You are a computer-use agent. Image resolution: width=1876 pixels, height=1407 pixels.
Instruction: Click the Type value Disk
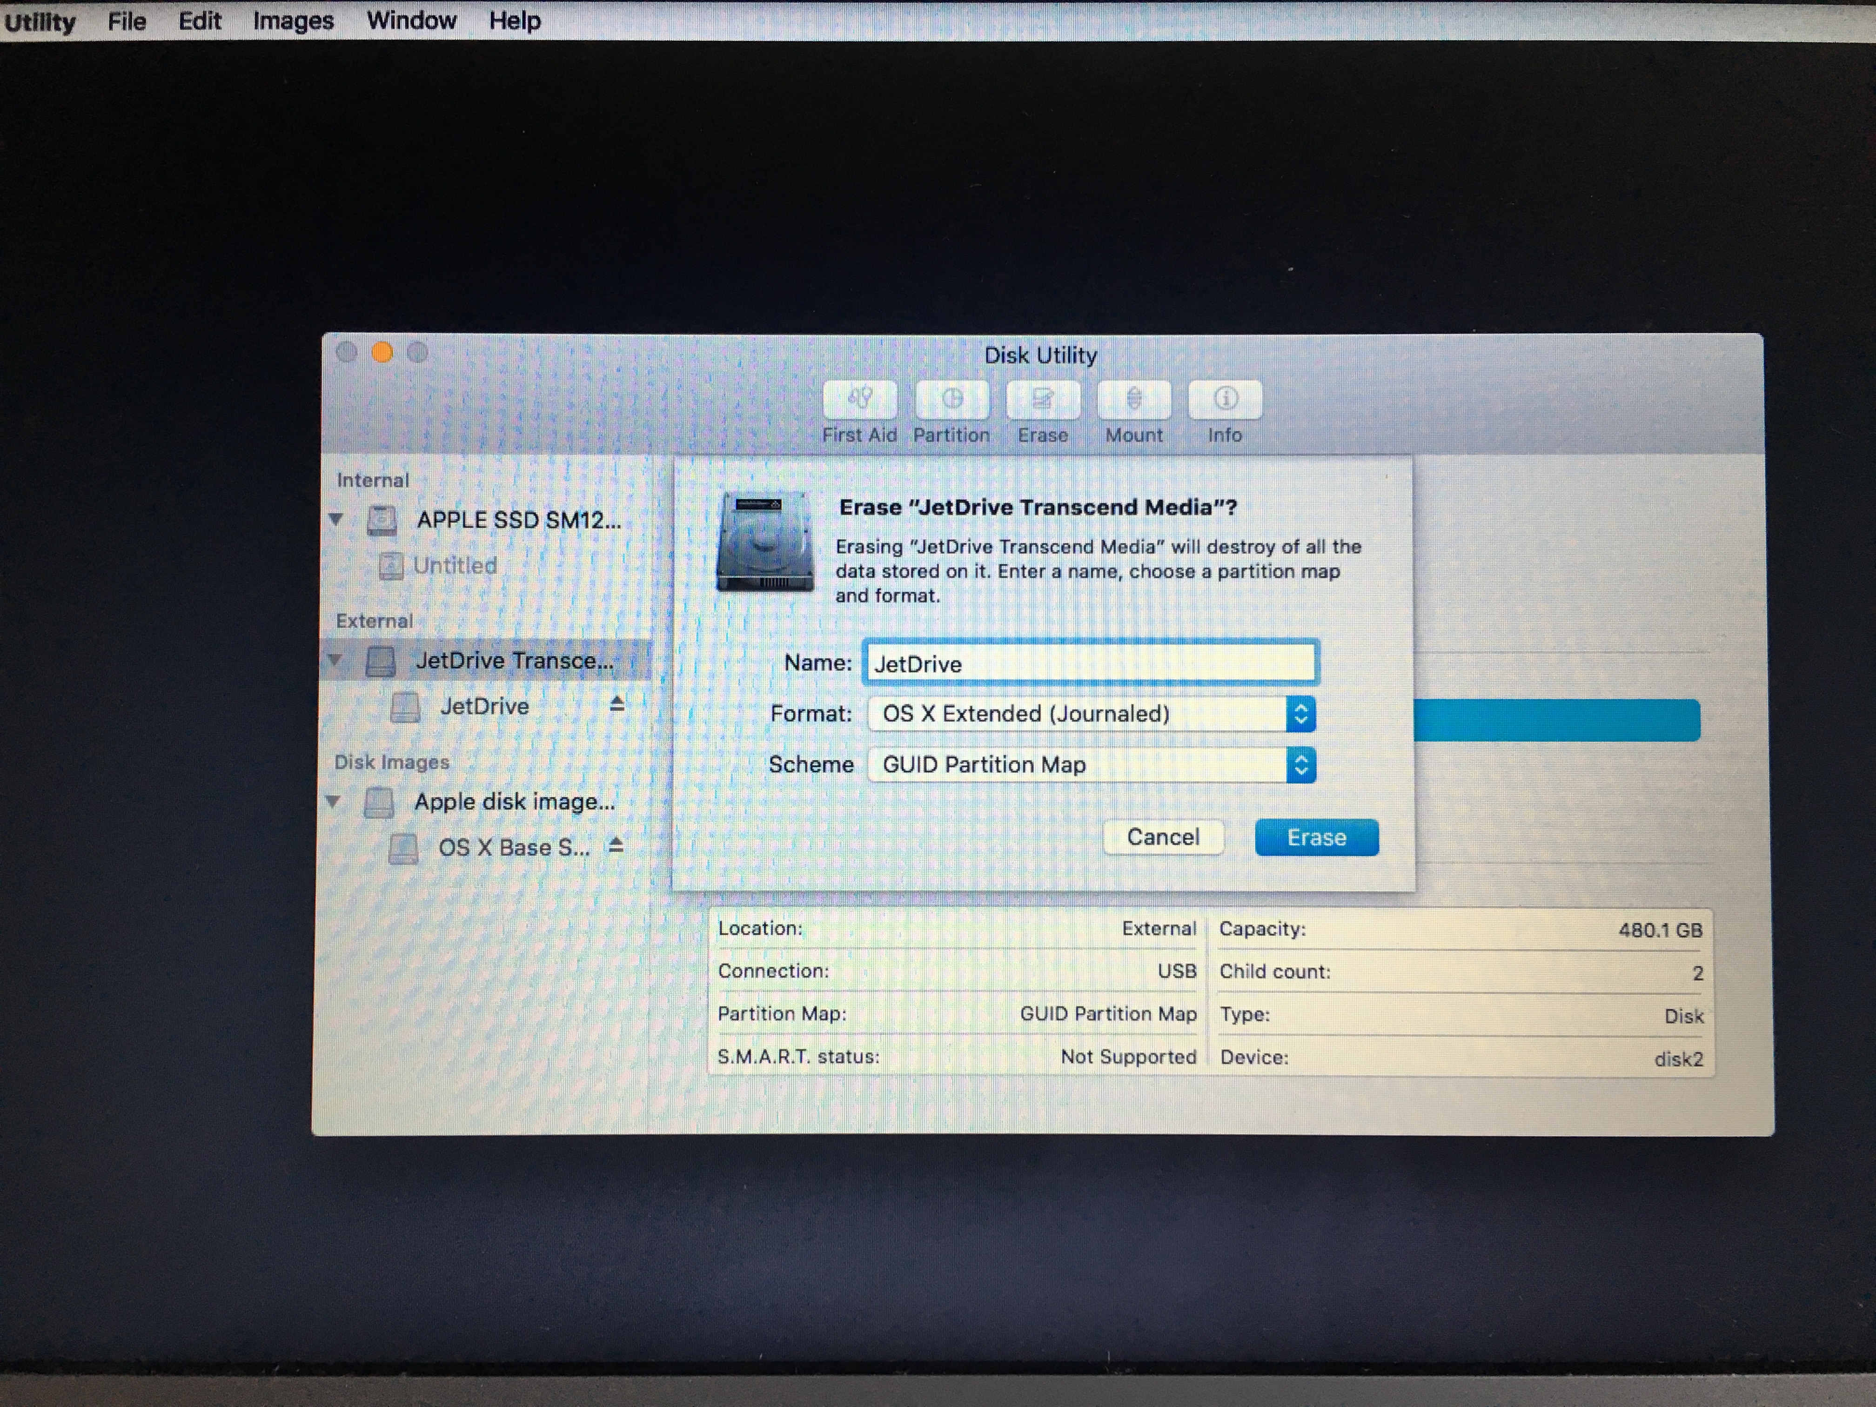(1683, 1016)
